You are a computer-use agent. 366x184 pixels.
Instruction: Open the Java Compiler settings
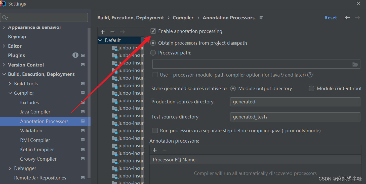tap(35, 112)
